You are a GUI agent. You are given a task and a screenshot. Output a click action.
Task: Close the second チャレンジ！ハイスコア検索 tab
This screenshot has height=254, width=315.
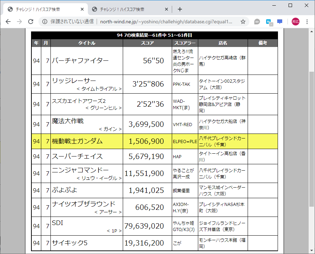click(166, 9)
